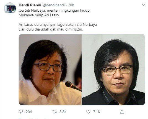148x119 pixels.
Task: Click the 8.8K retweets count
Action: point(63,112)
